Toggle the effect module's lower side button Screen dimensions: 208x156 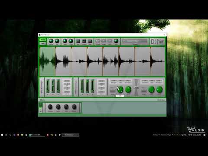pyautogui.click(x=41, y=110)
